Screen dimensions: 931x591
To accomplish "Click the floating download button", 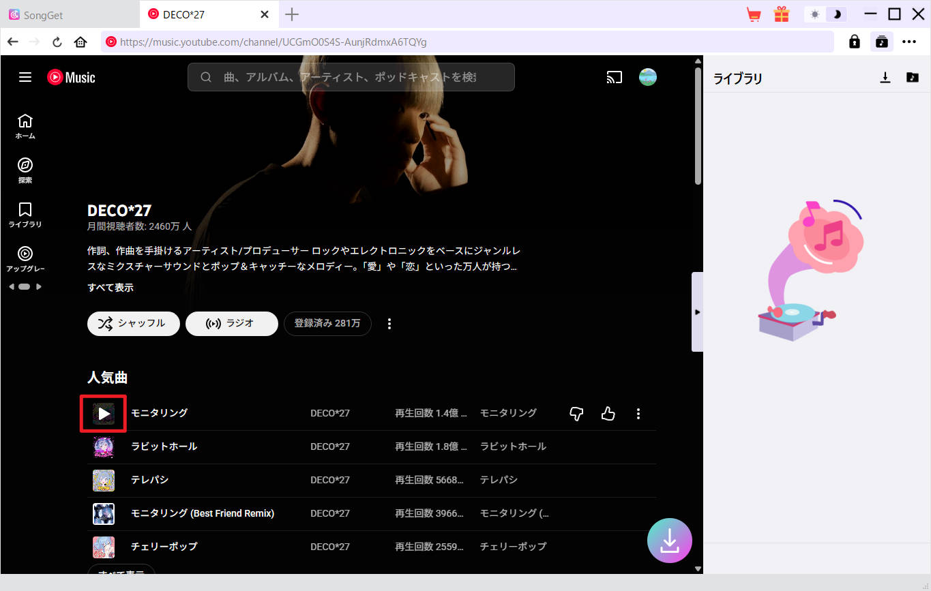I will tap(669, 540).
